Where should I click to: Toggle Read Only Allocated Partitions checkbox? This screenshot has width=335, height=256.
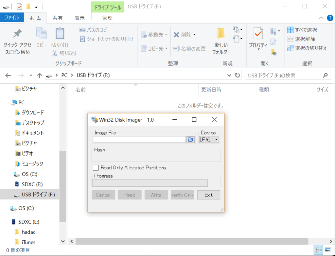coord(96,168)
